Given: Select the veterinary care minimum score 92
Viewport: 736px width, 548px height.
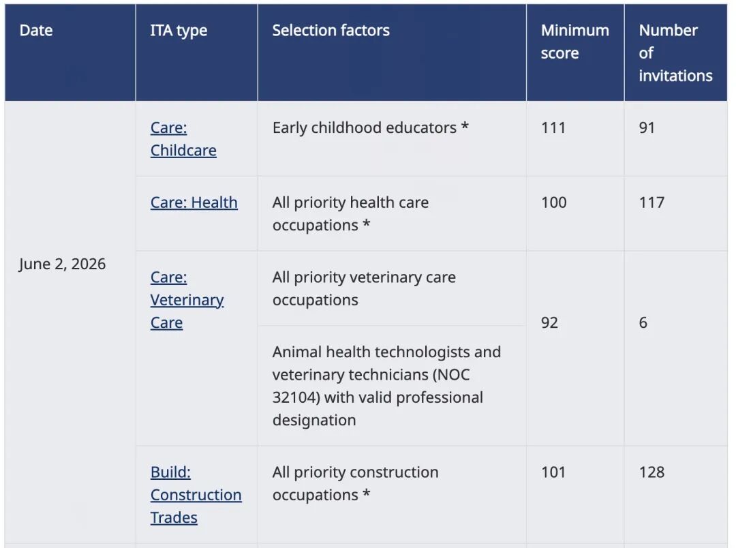Looking at the screenshot, I should click(550, 322).
